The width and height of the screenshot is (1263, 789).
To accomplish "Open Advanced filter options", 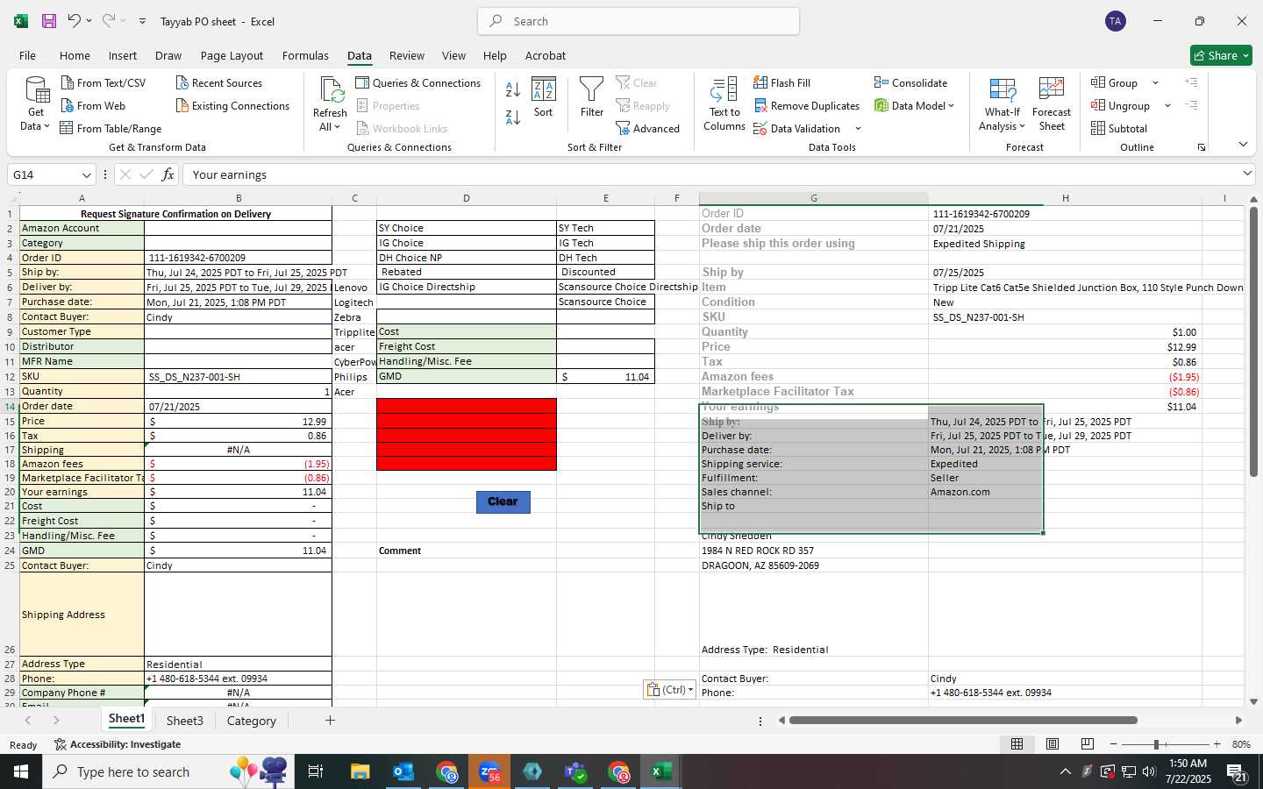I will (647, 128).
